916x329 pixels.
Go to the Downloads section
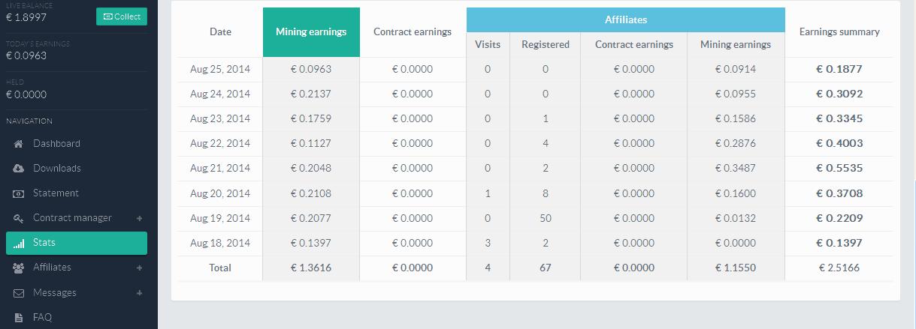tap(57, 169)
